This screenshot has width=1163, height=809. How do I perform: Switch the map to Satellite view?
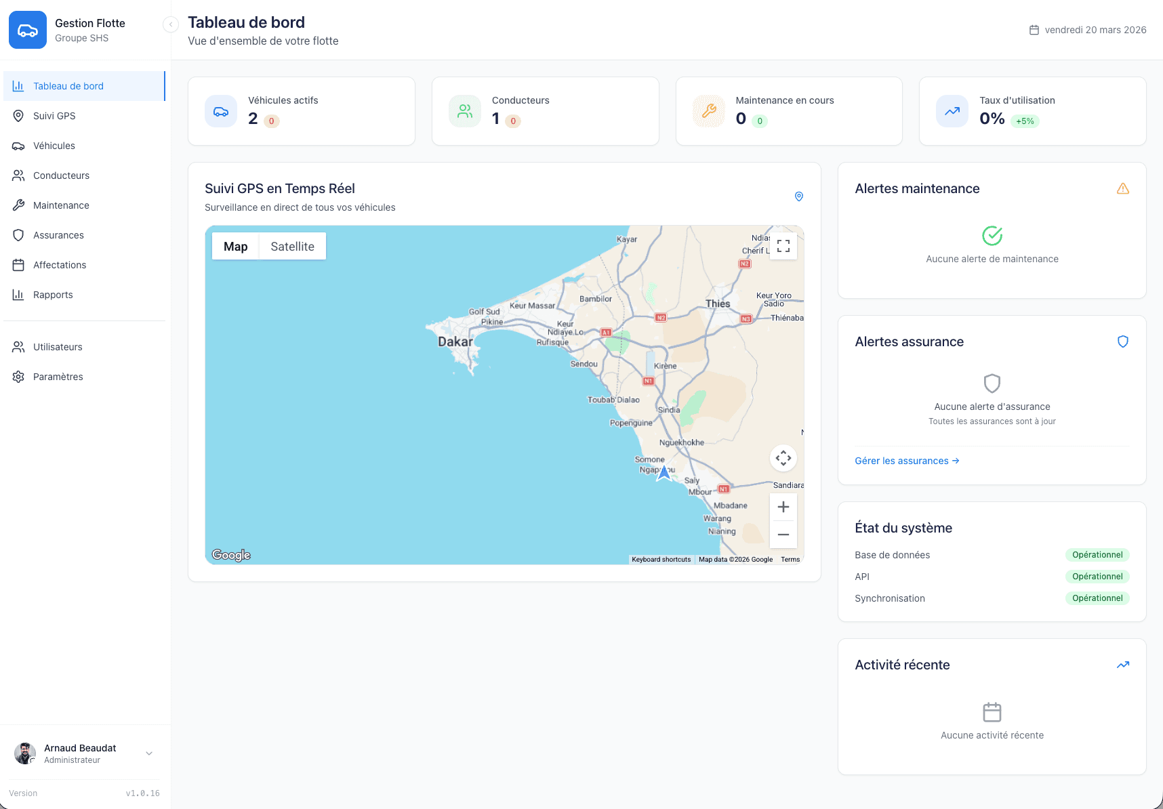tap(292, 246)
